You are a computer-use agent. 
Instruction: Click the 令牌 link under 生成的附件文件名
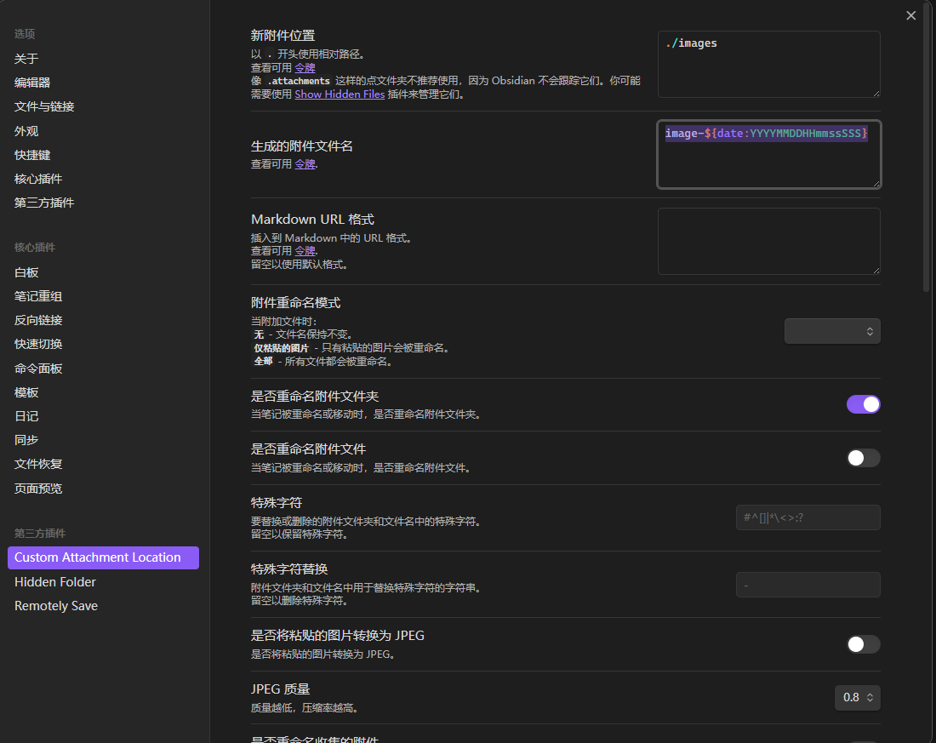(305, 163)
